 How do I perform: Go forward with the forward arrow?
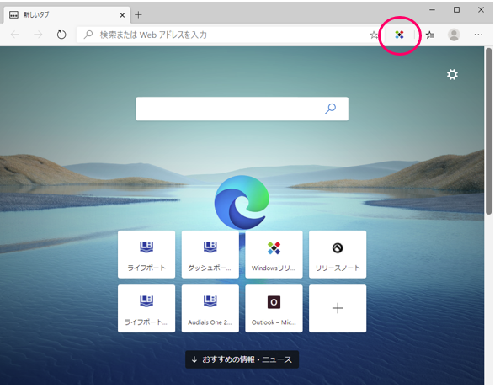38,35
